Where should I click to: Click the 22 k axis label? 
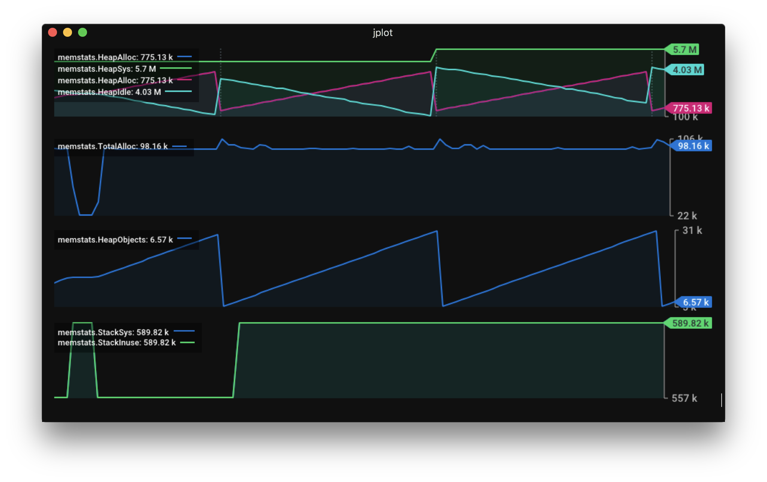click(687, 216)
